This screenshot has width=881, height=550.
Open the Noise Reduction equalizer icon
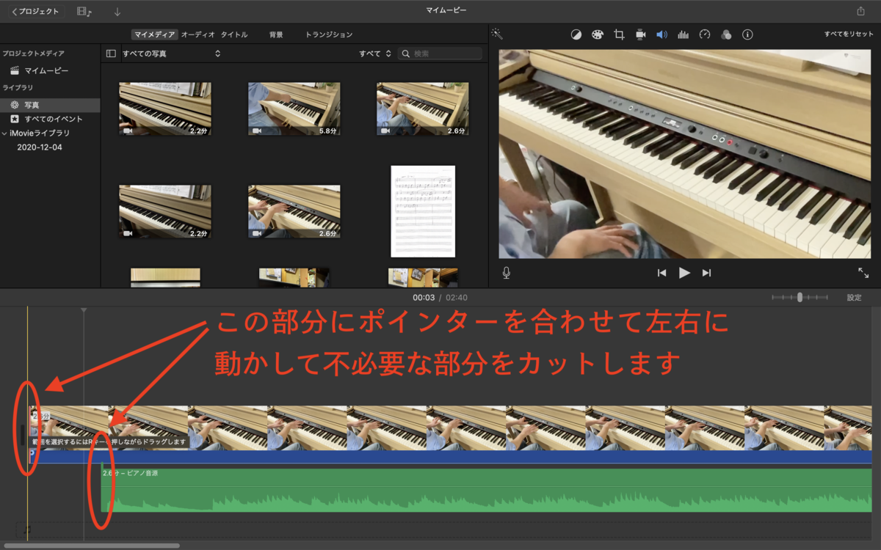(683, 34)
